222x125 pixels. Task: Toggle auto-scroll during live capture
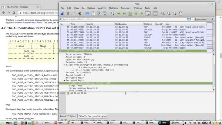148,14
